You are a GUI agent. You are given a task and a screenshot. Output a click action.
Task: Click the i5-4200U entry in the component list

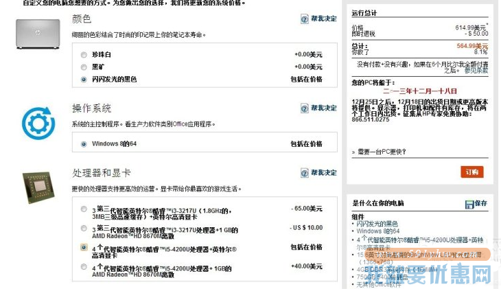point(419,243)
